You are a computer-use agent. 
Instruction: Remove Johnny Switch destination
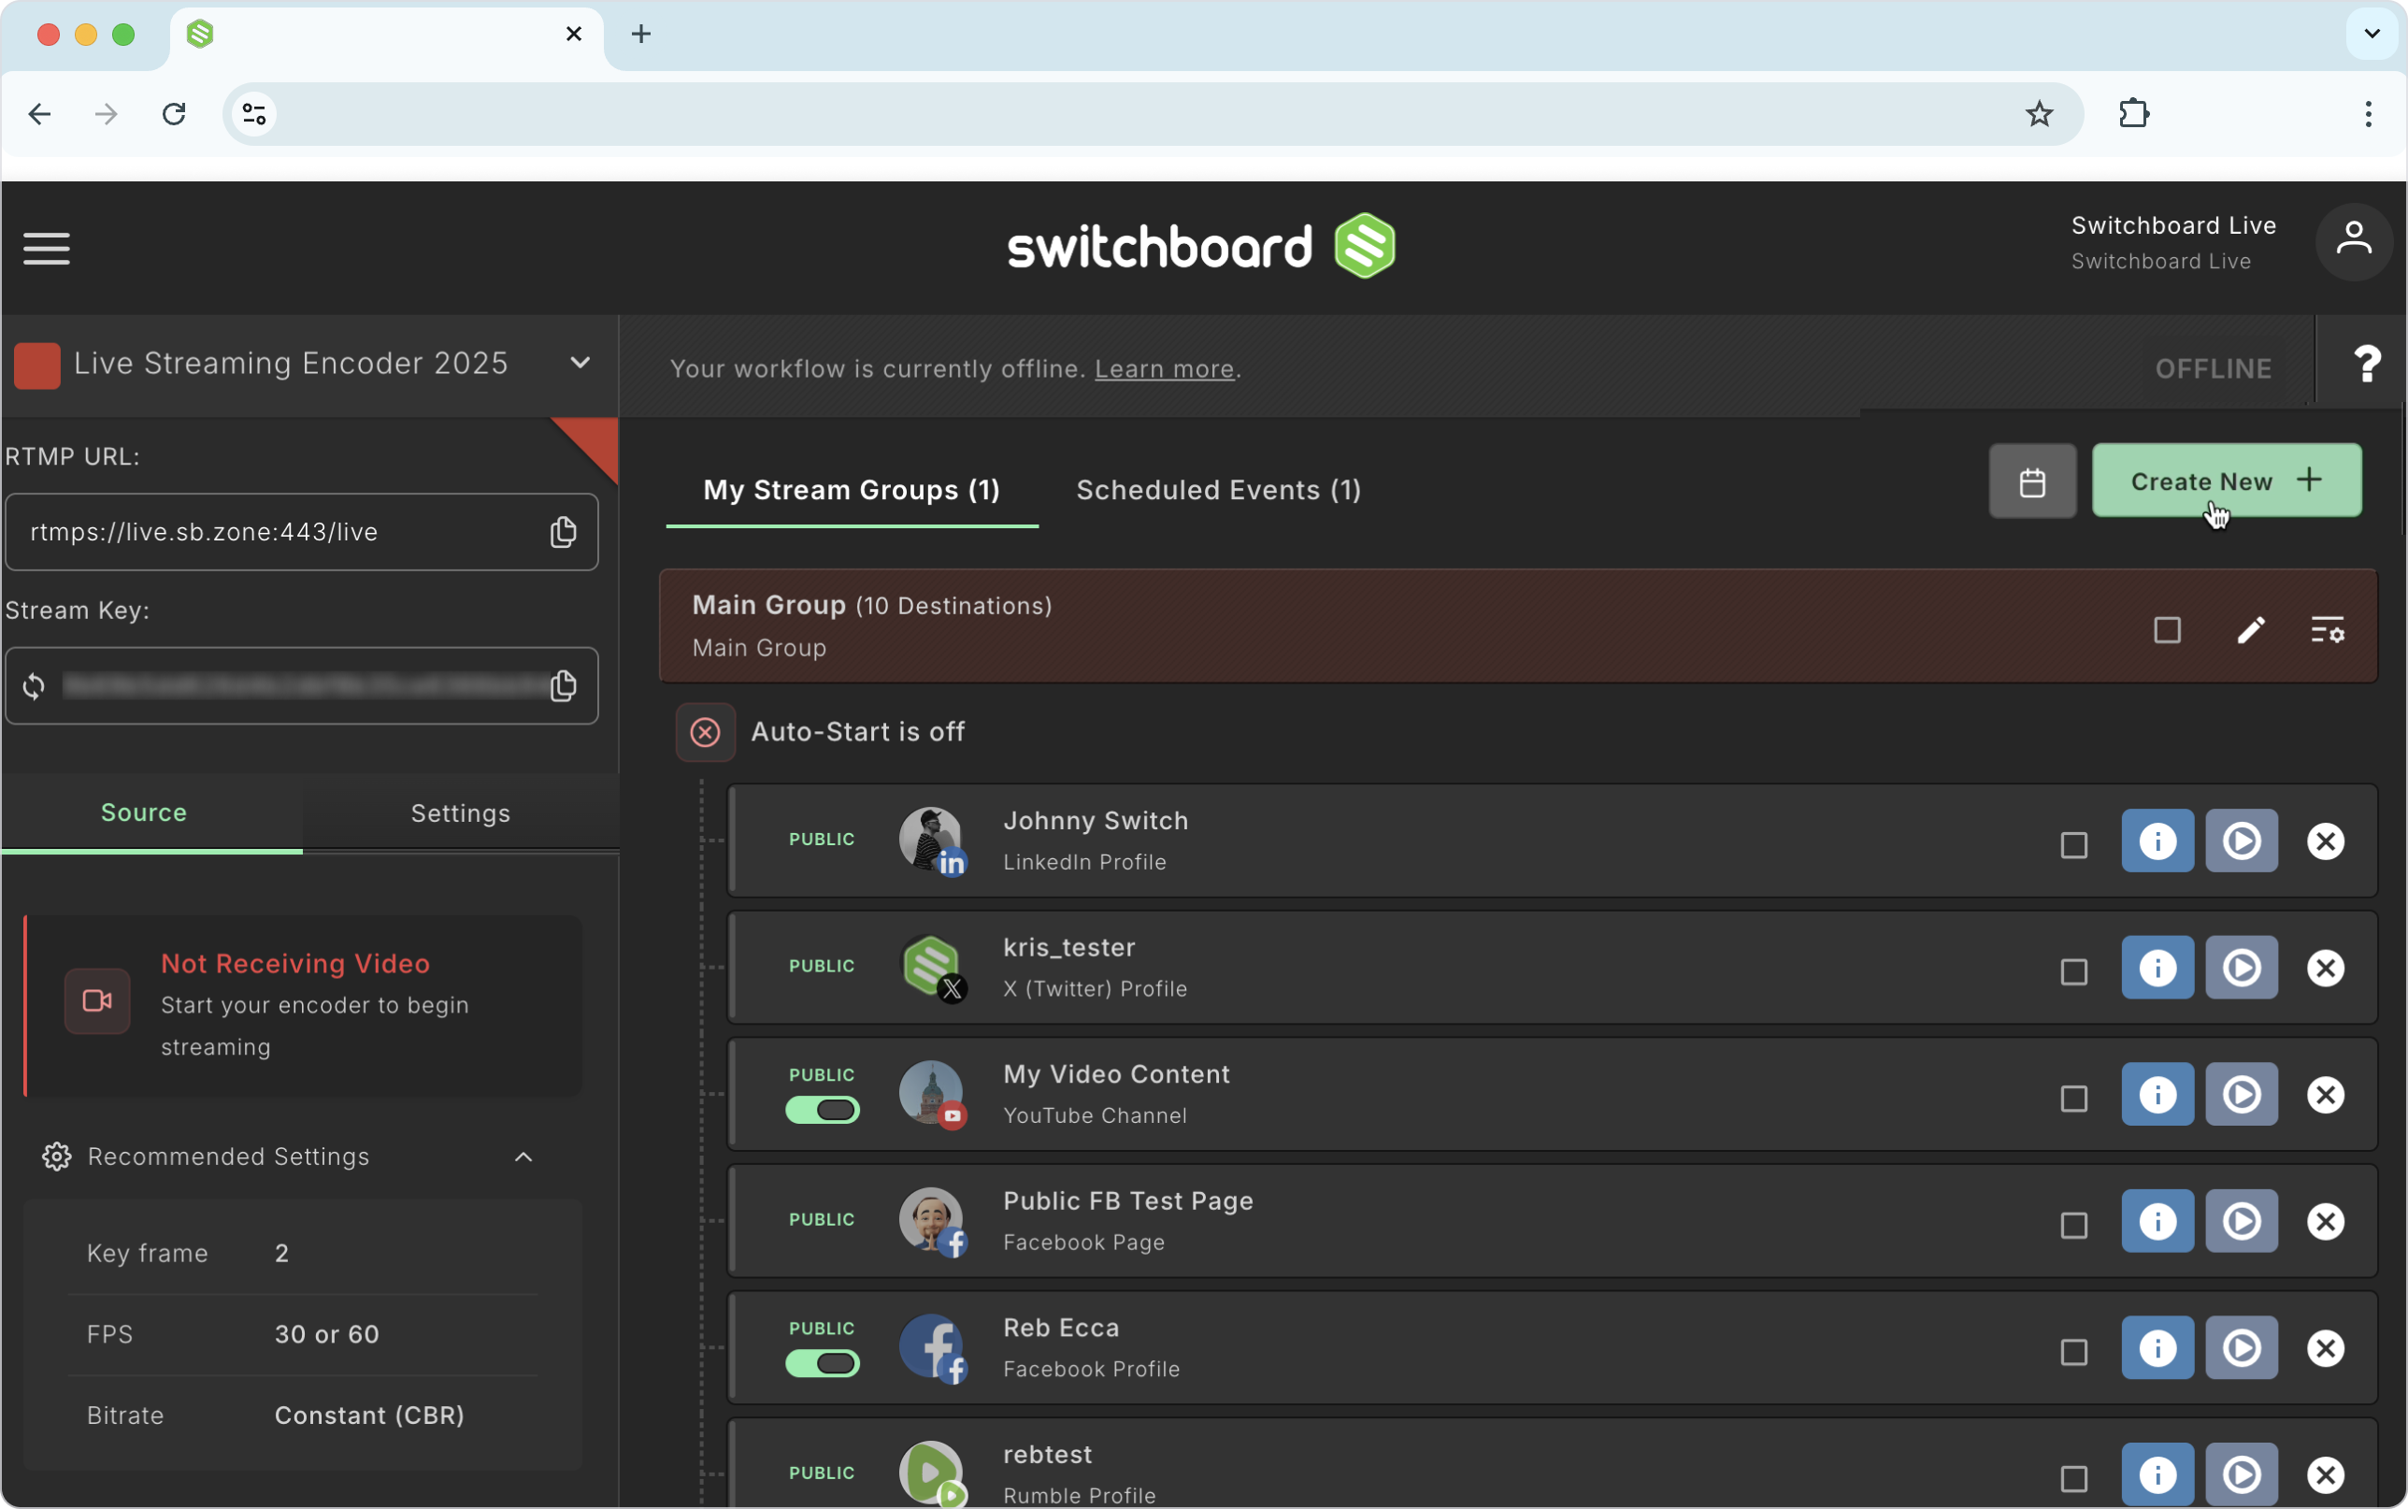click(x=2325, y=841)
